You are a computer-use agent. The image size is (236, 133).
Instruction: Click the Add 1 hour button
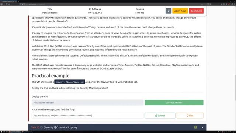(x=180, y=11)
